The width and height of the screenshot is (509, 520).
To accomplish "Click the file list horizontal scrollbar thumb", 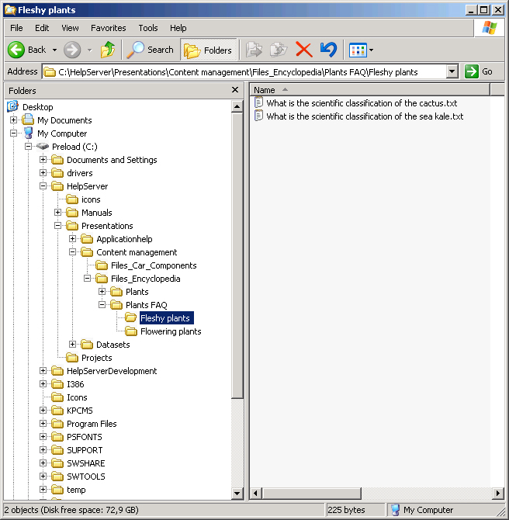I will coord(311,493).
